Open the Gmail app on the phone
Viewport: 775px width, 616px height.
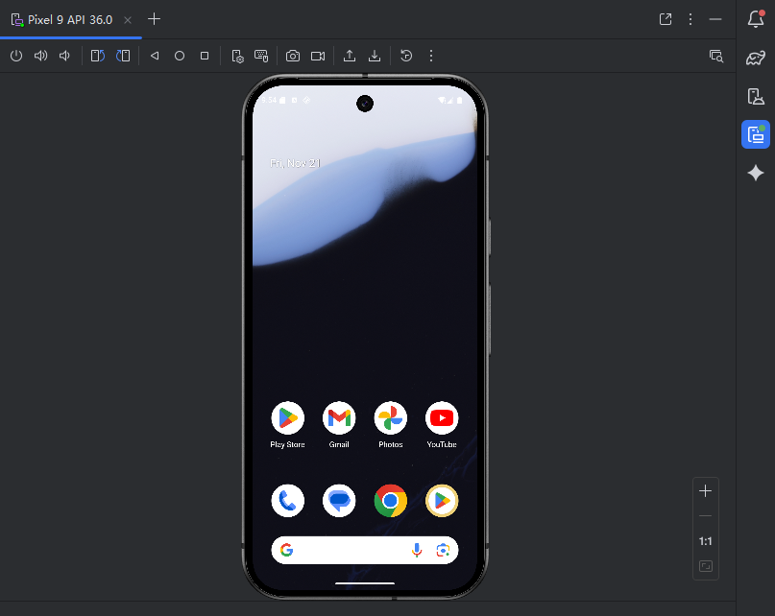pyautogui.click(x=339, y=418)
